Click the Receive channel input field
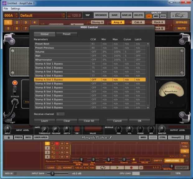The height and width of the screenshot is (179, 193). (x=60, y=114)
